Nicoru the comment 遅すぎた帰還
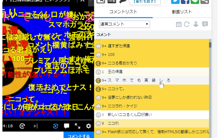The width and height of the screenshot is (220, 138). pos(98,46)
